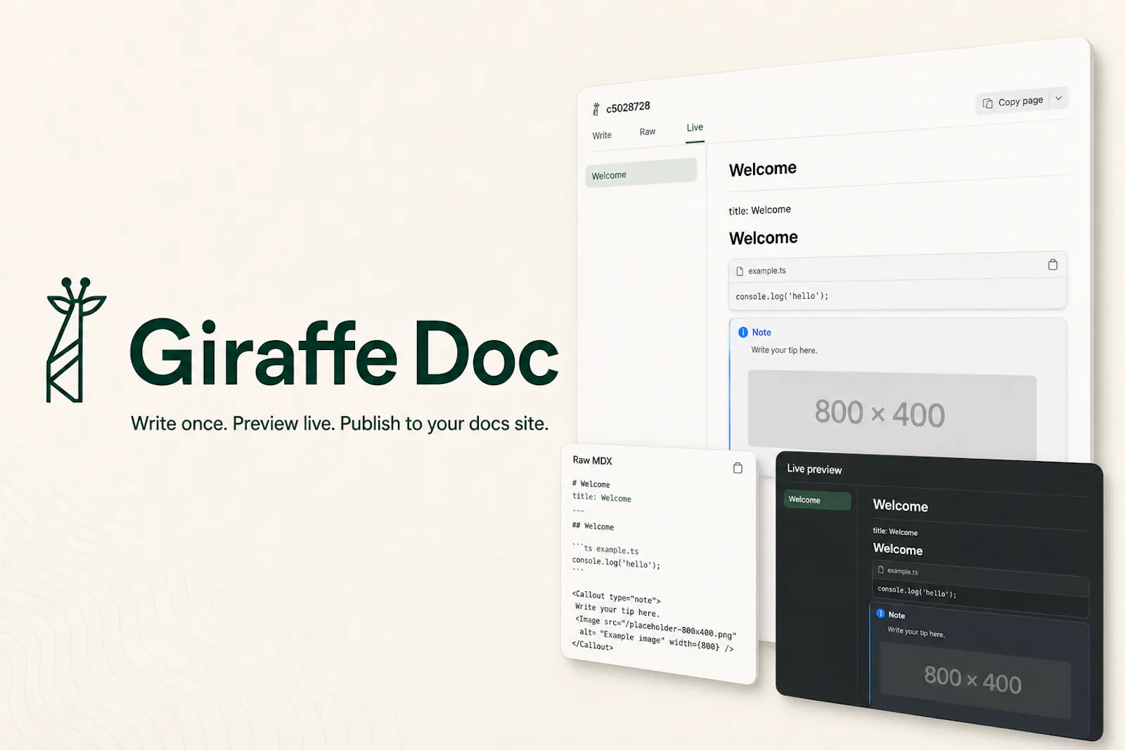Click the Note info icon in Live preview

880,613
